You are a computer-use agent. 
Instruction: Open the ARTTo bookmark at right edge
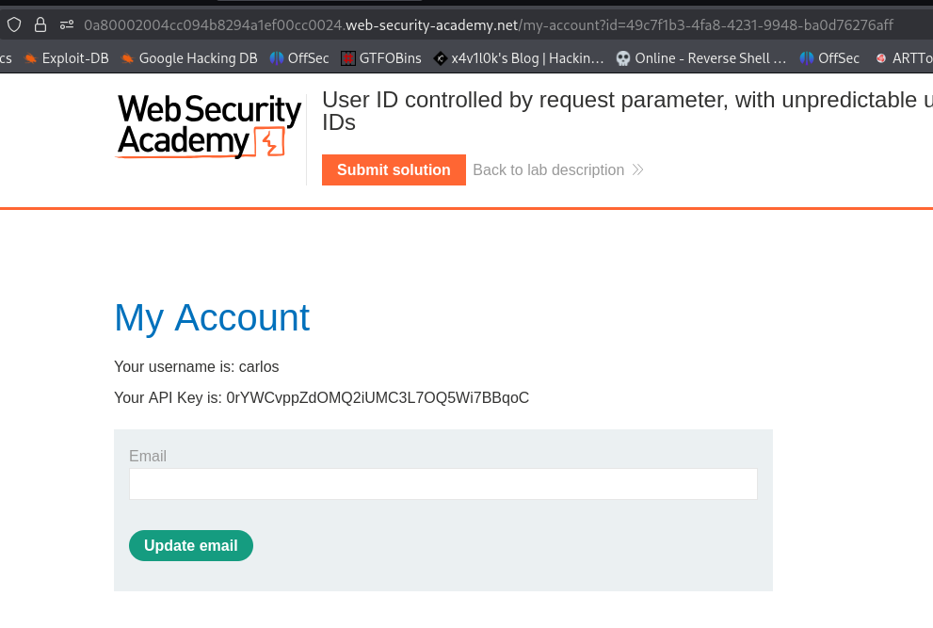(x=904, y=58)
